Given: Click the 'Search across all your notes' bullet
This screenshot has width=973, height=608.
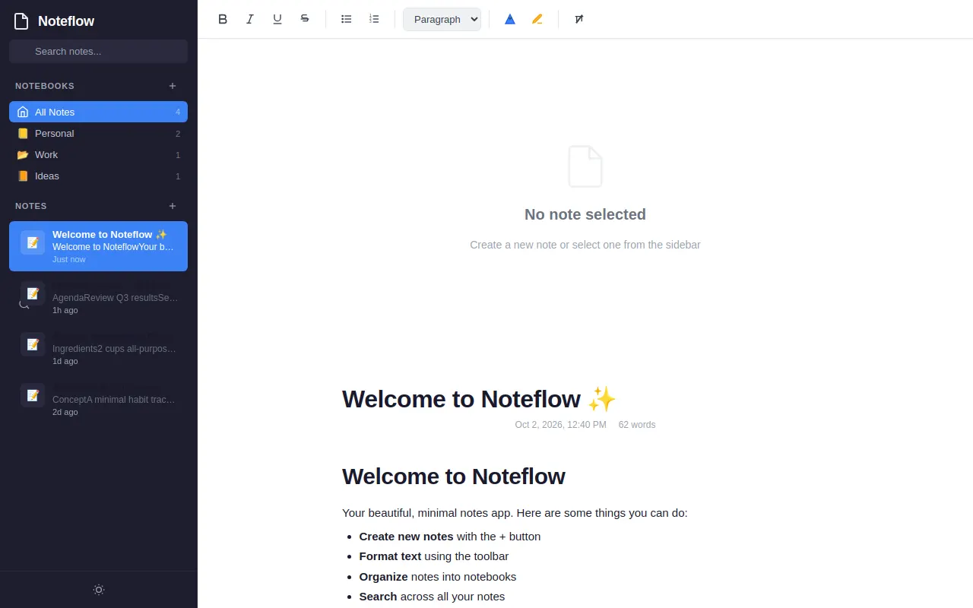Looking at the screenshot, I should 432,597.
